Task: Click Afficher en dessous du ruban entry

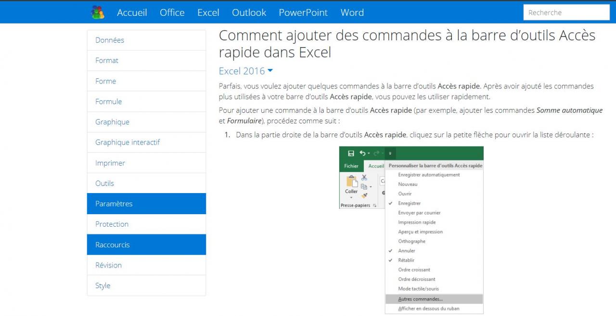Action: 428,309
